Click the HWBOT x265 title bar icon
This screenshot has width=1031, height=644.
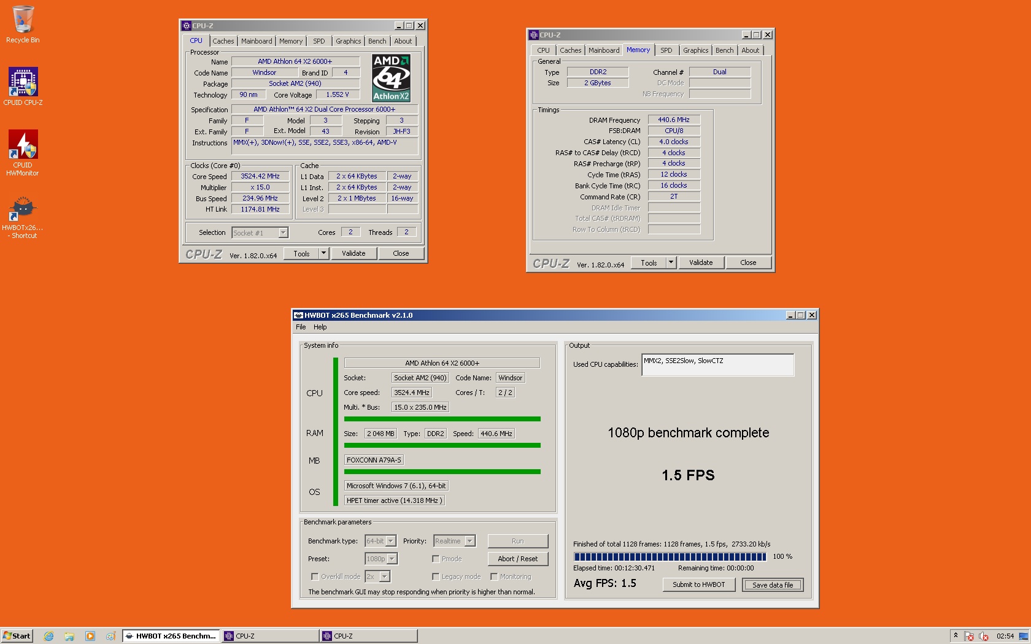[299, 315]
